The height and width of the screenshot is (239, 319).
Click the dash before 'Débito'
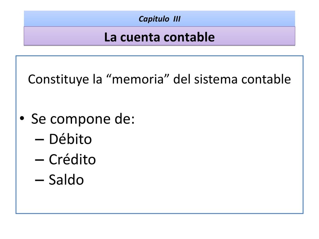[x=40, y=140]
